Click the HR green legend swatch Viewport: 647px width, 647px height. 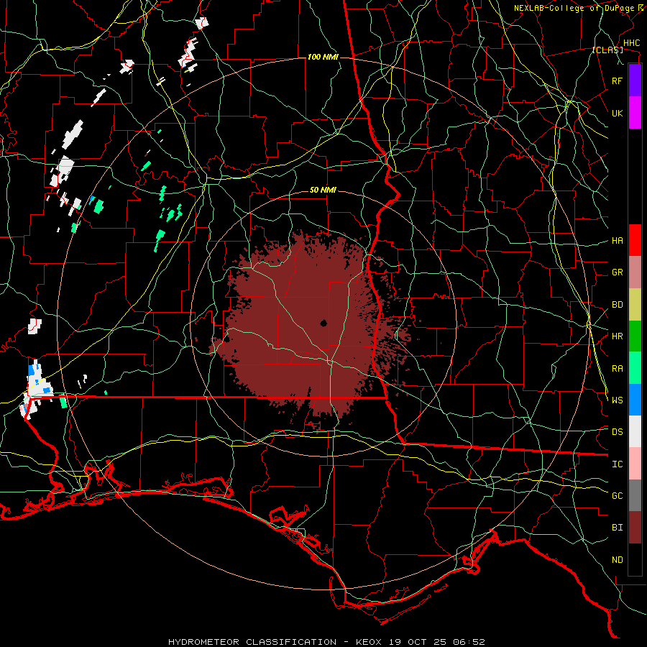click(x=635, y=336)
